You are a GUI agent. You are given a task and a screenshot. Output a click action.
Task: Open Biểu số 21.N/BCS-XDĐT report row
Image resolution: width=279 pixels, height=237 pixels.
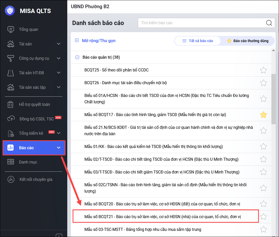[168, 131]
